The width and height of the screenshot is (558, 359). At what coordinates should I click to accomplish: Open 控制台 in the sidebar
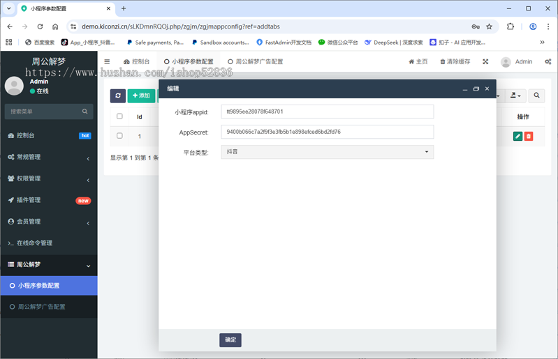pyautogui.click(x=49, y=136)
